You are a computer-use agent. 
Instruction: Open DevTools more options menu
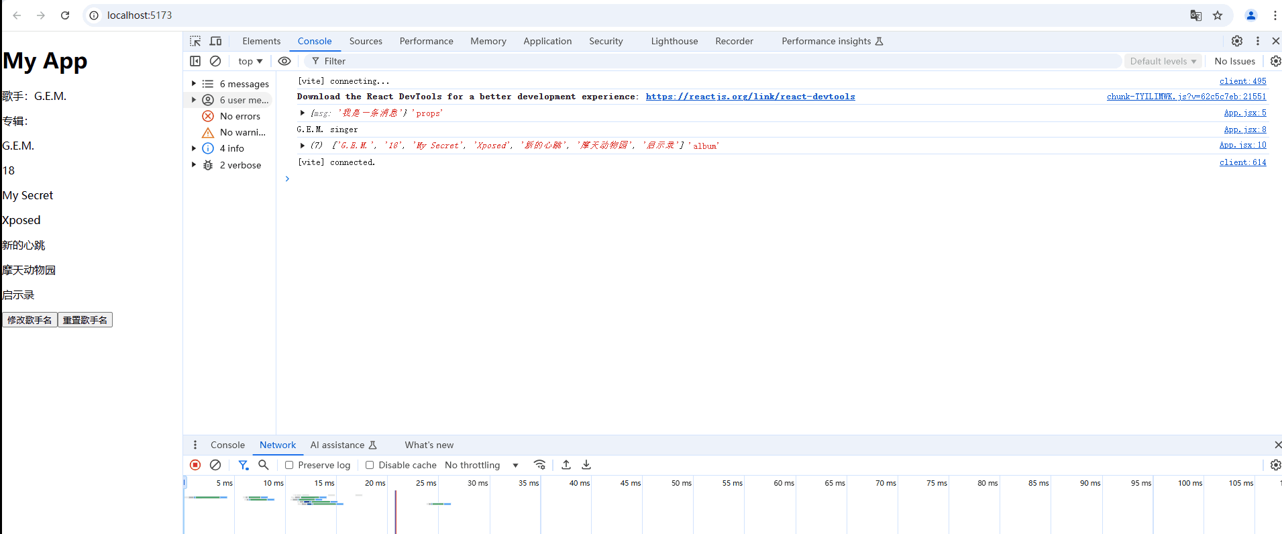[1258, 41]
